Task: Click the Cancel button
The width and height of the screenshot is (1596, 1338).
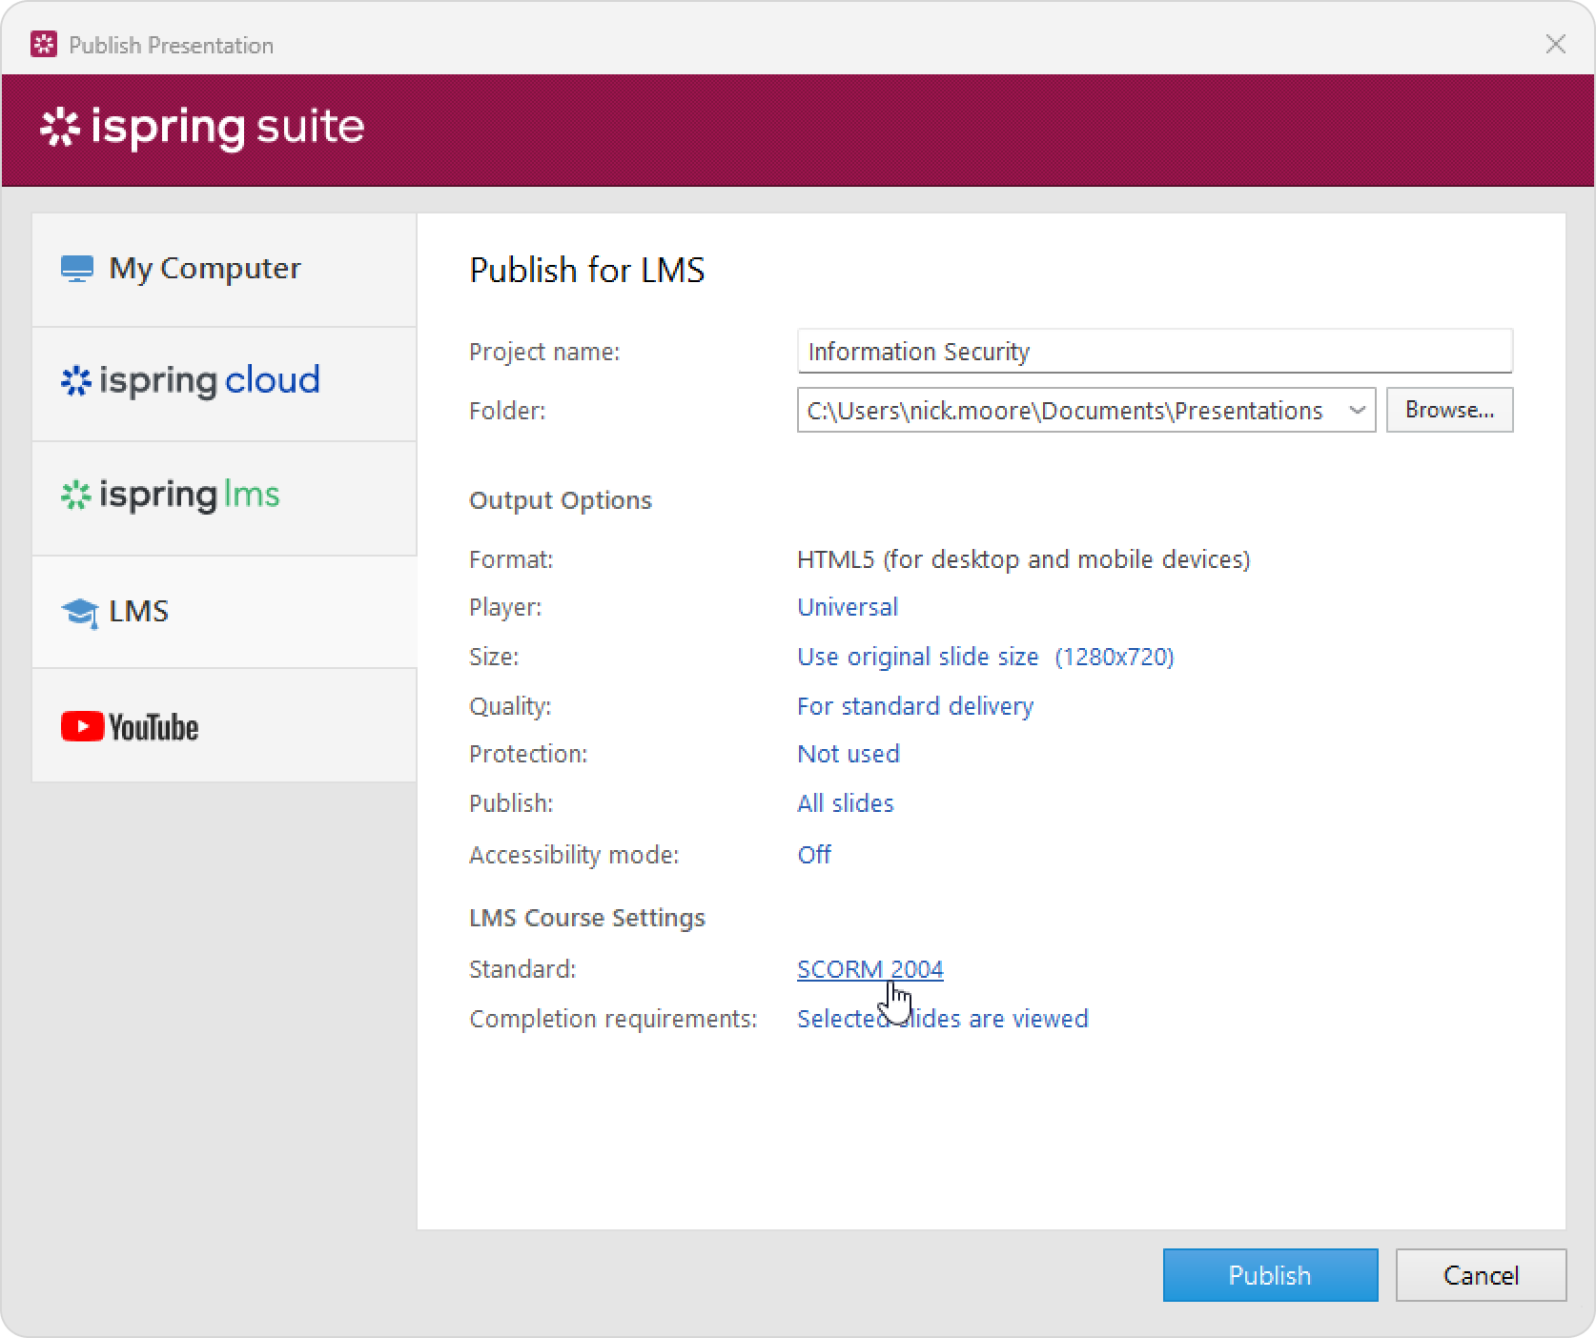Action: (1480, 1275)
